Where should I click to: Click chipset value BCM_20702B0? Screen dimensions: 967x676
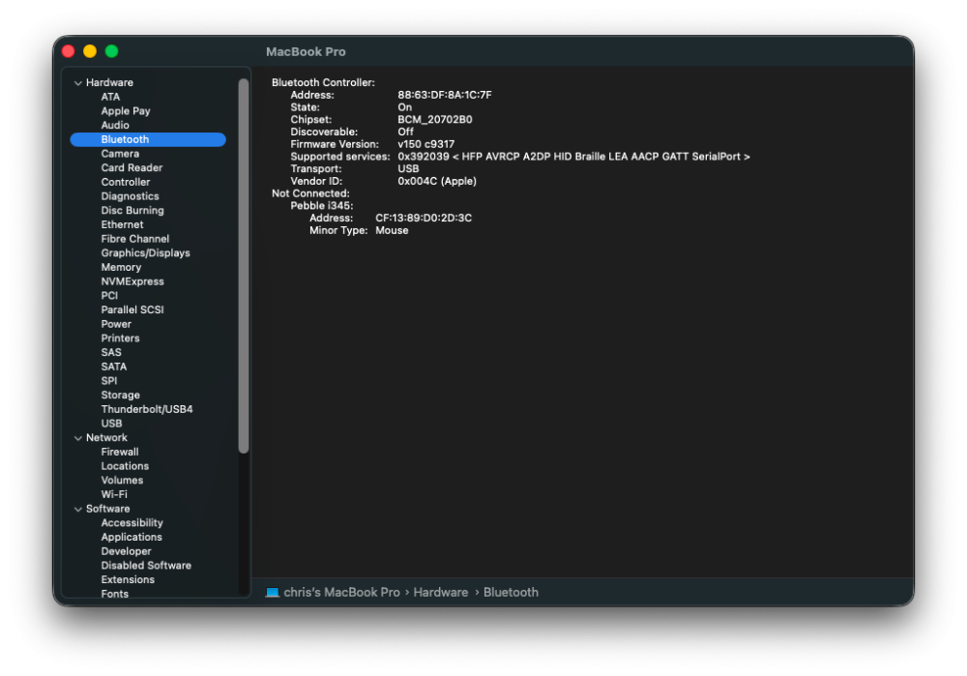tap(435, 120)
